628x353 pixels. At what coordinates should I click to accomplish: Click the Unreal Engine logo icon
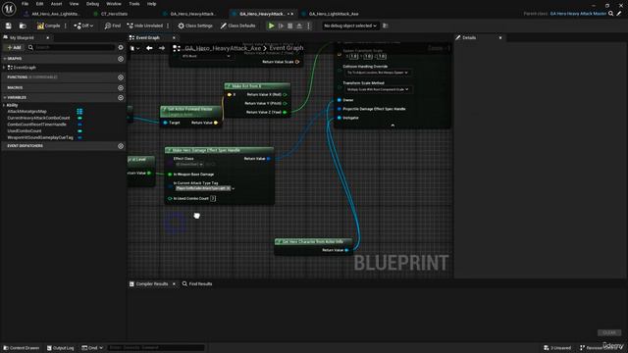coord(9,9)
